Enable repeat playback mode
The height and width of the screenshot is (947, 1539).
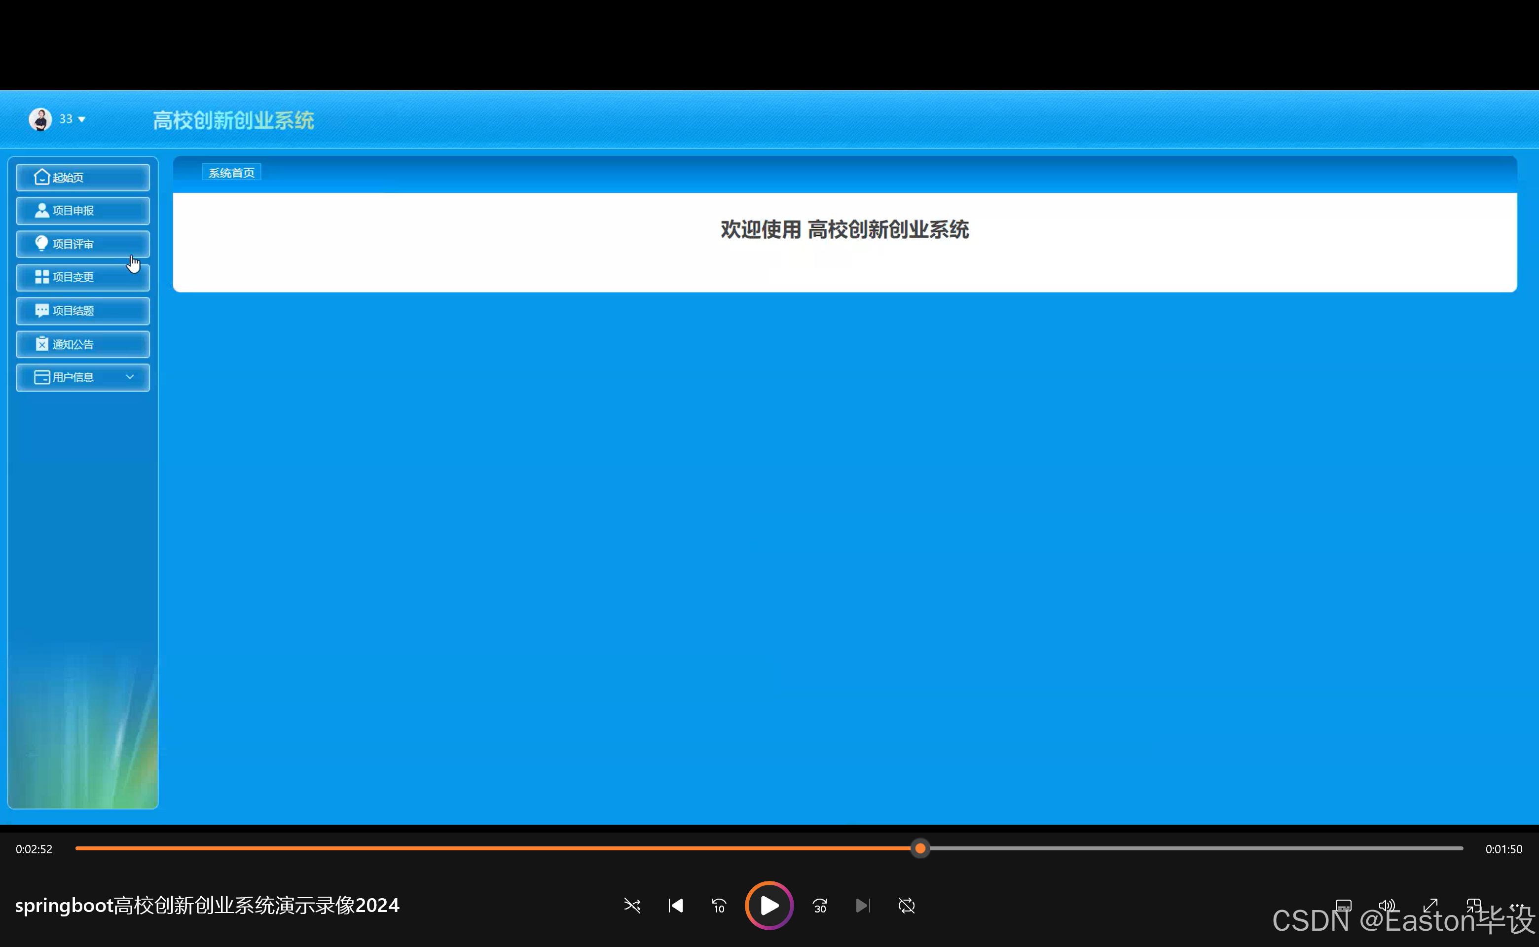click(906, 906)
